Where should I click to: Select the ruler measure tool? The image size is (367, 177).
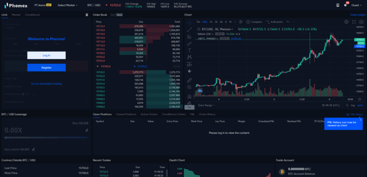click(189, 80)
